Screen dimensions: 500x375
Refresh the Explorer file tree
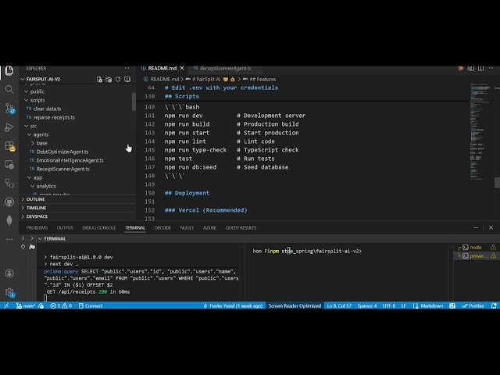pos(118,80)
